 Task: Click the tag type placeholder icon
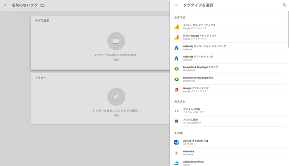(117, 41)
